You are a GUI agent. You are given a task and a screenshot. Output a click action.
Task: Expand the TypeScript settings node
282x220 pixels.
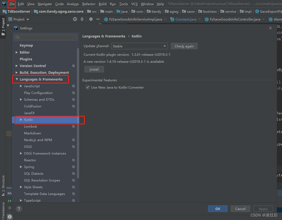[21, 200]
